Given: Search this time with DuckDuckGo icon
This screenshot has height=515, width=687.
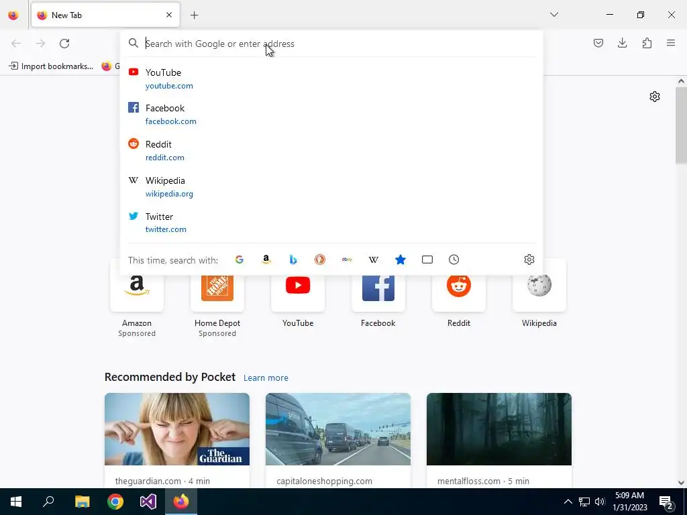Looking at the screenshot, I should tap(320, 260).
